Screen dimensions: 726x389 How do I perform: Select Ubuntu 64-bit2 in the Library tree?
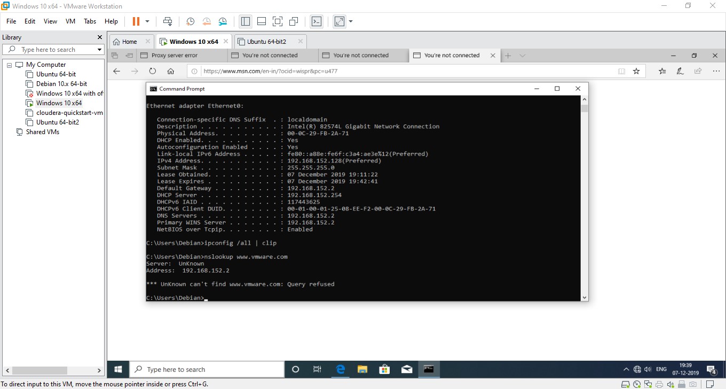coord(57,122)
